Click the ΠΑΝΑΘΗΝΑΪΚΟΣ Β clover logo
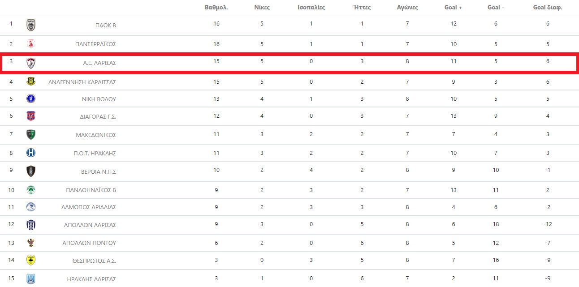This screenshot has width=579, height=287. (31, 190)
